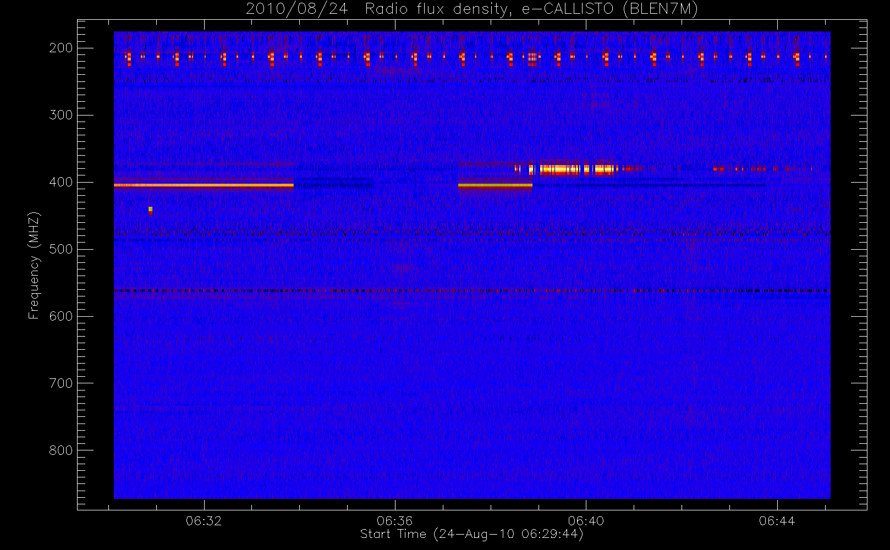Click the small green-yellow spot near 440 MHz
The height and width of the screenshot is (550, 890).
point(150,210)
